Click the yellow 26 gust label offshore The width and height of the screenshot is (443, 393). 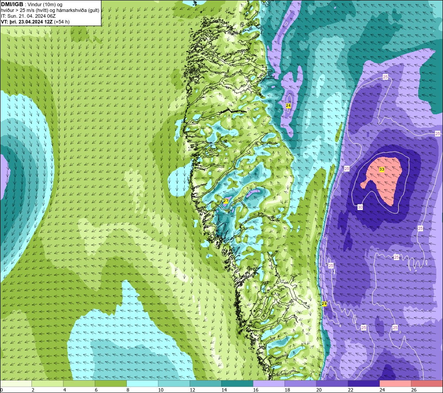(x=288, y=105)
